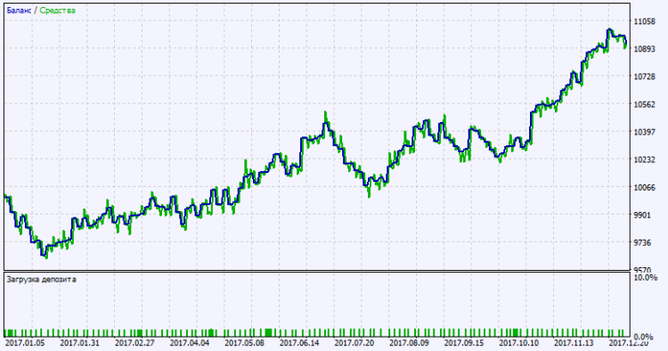Viewport: 668px width, 351px height.
Task: Click the 10397 value on the balance axis
Action: 645,132
